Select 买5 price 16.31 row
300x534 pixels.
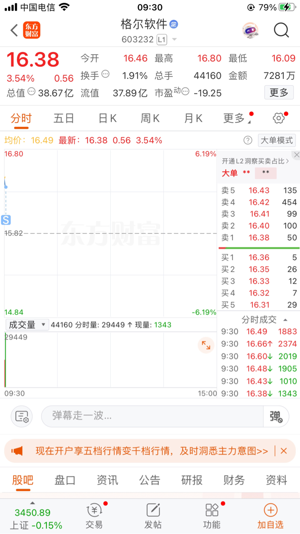tap(259, 305)
